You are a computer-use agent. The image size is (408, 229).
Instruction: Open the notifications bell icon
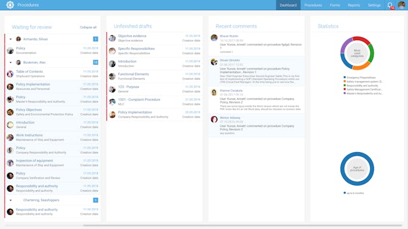point(390,5)
